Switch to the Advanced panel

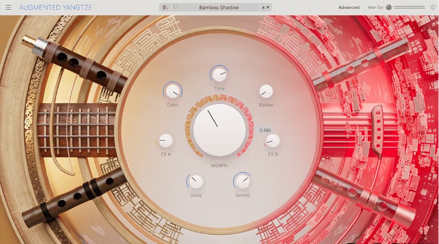coord(349,7)
